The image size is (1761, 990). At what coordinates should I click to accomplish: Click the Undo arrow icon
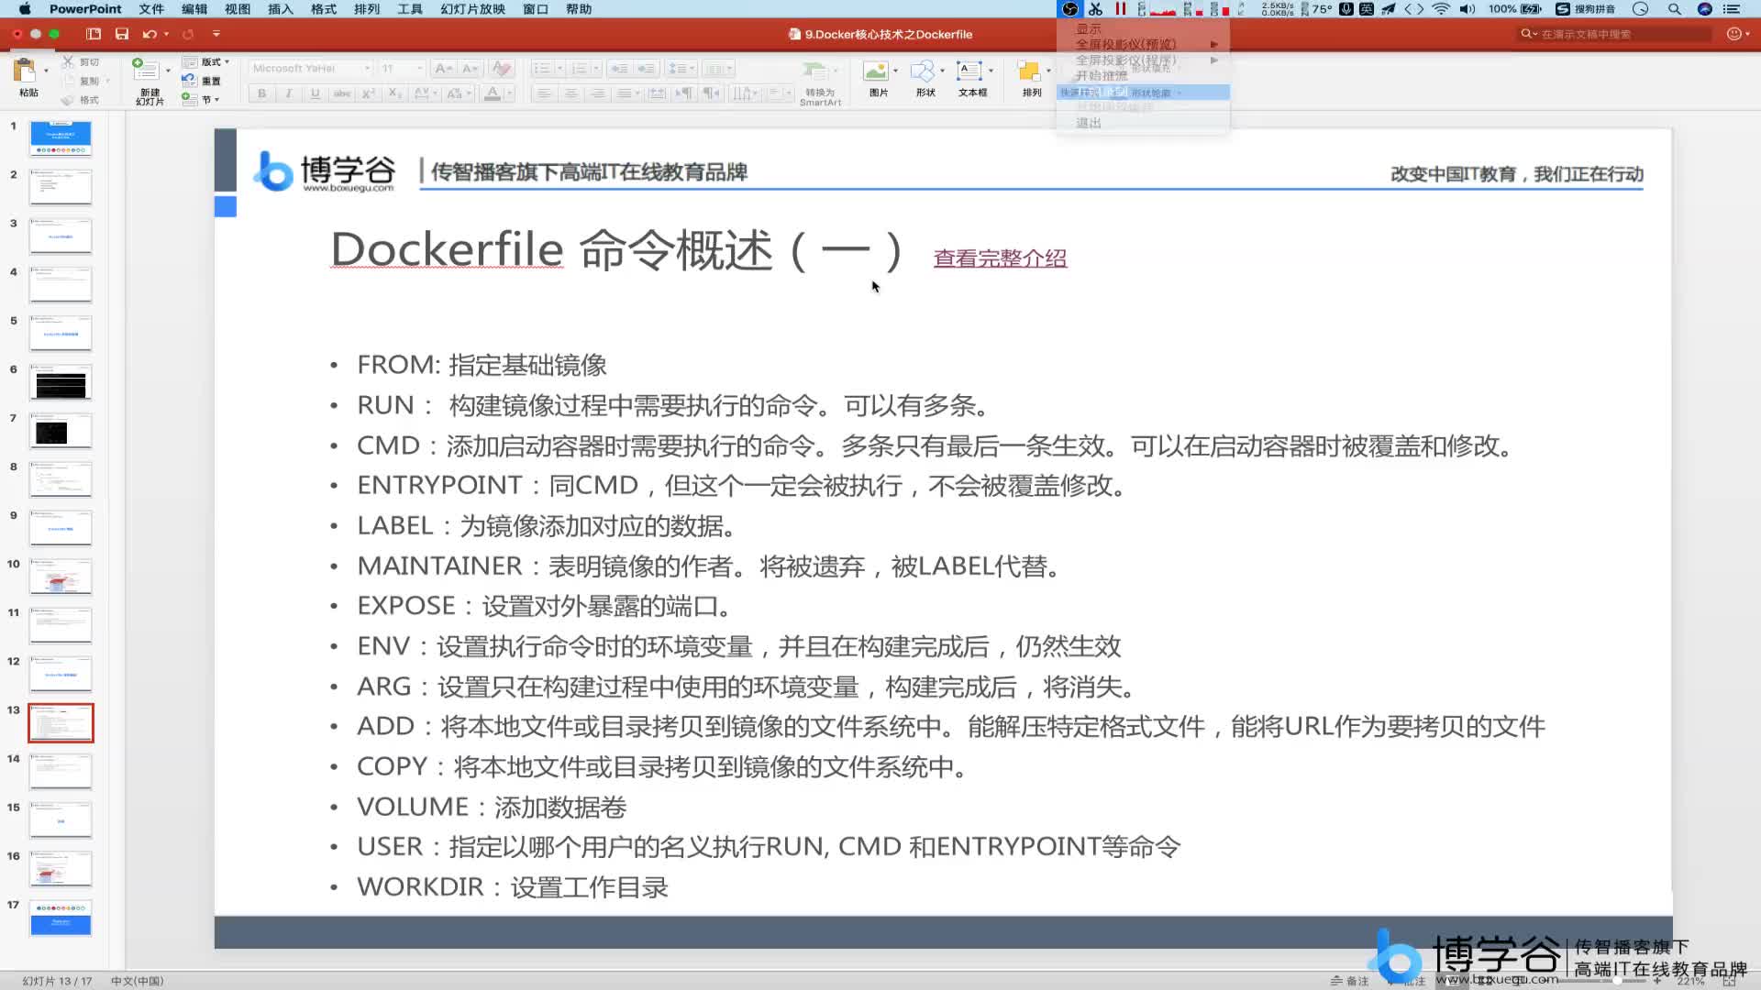149,34
